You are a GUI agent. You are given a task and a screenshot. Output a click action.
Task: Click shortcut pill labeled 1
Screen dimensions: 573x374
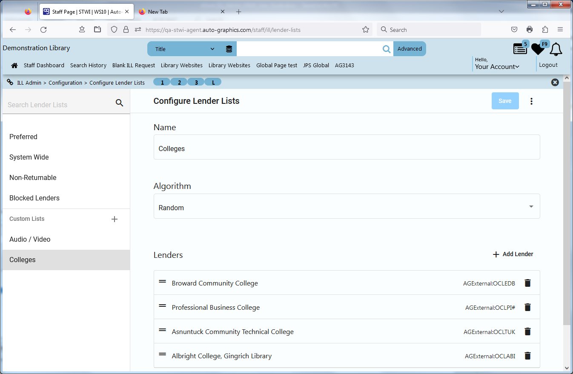pyautogui.click(x=162, y=83)
